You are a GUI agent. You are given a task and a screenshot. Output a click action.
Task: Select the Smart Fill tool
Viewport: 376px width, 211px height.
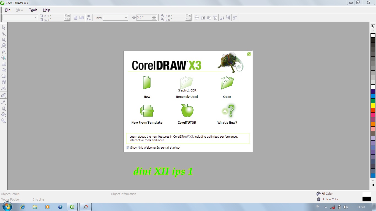(x=4, y=58)
